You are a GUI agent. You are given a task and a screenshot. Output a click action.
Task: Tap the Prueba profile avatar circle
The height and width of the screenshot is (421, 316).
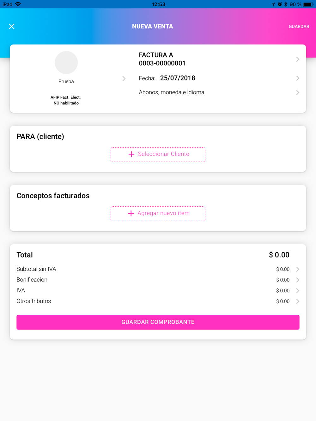66,62
